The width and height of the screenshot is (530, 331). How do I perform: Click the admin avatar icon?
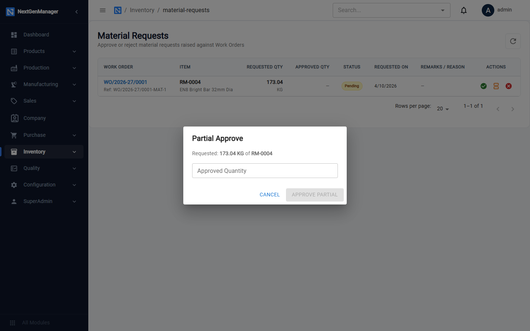tap(488, 10)
